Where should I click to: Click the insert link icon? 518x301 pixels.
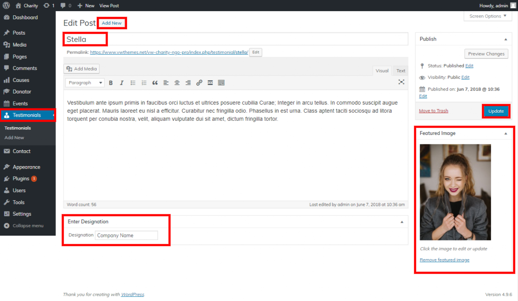(x=199, y=83)
